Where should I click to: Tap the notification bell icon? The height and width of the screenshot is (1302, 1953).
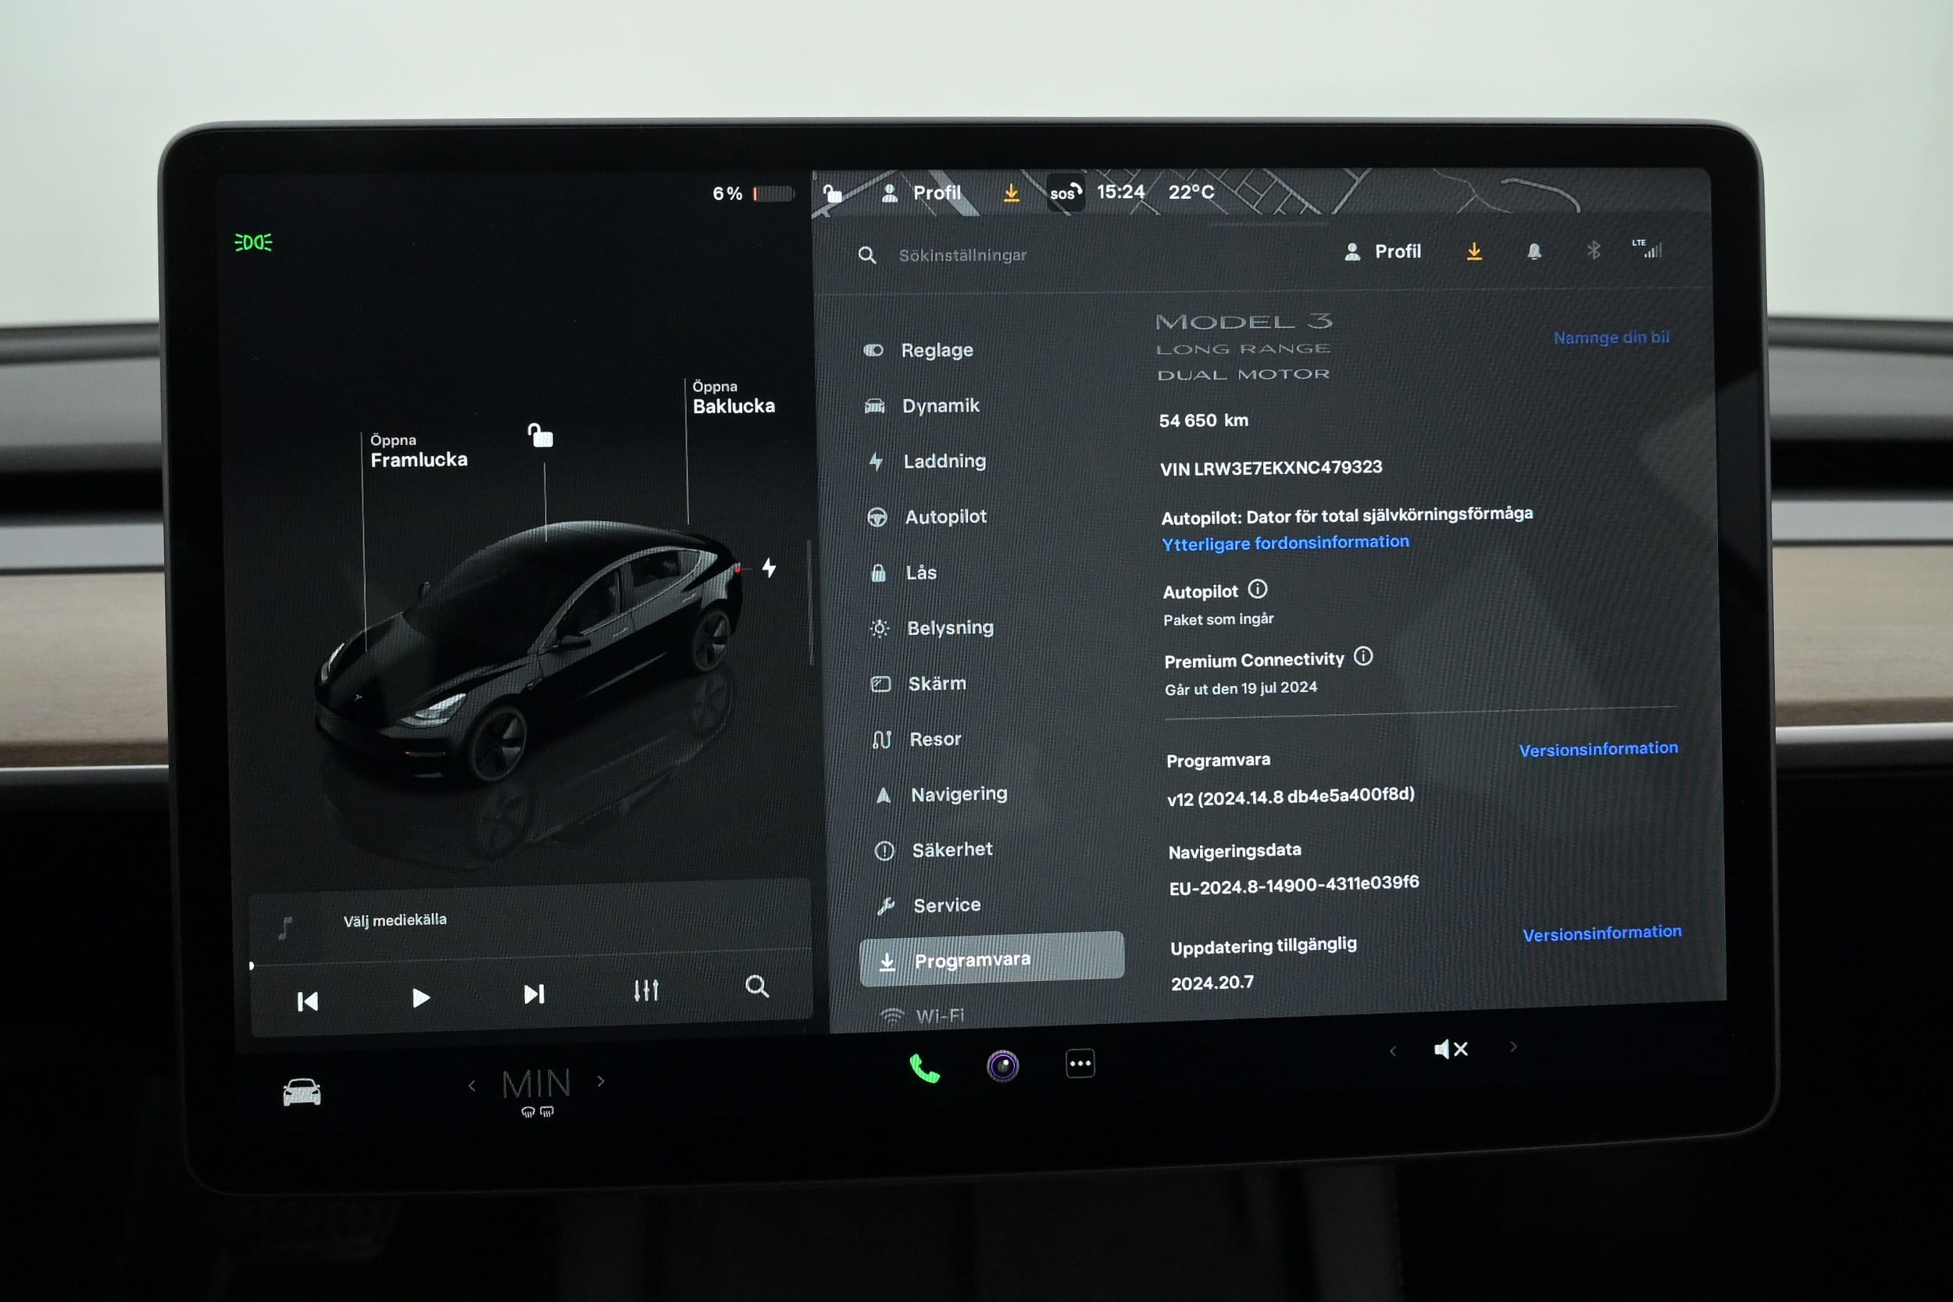1533,251
